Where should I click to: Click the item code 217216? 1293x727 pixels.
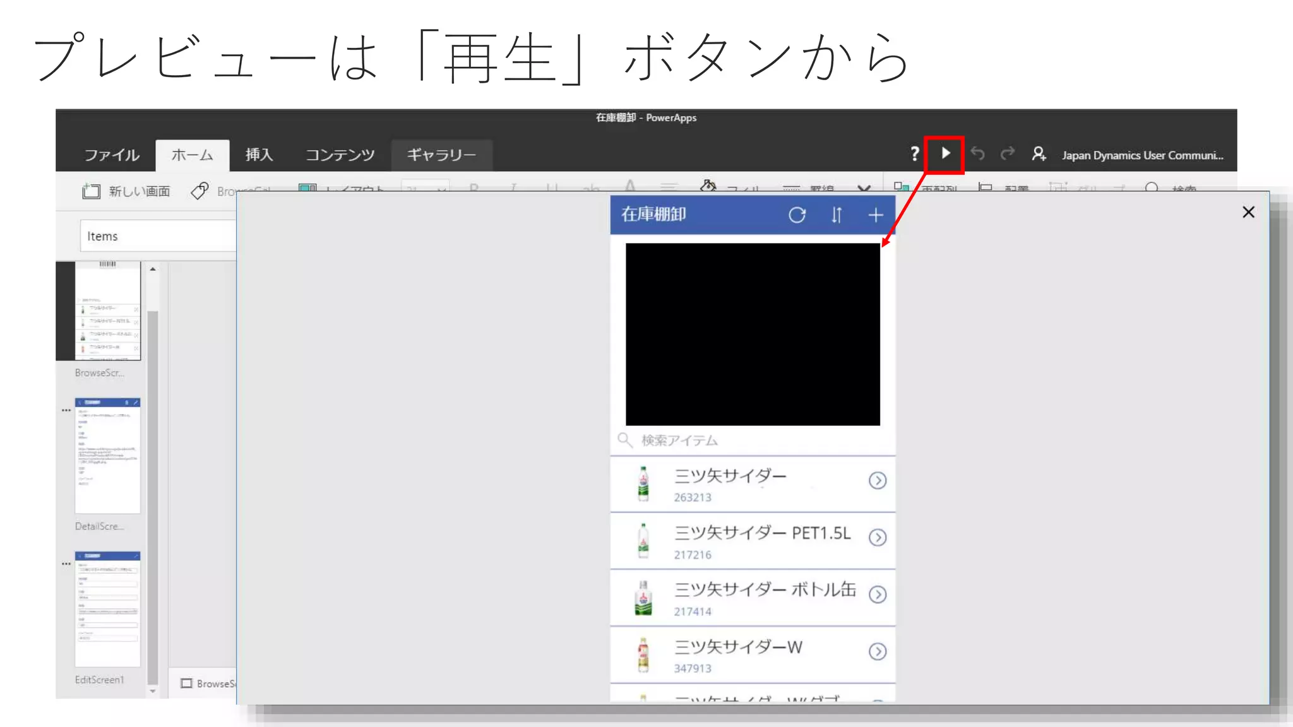click(693, 555)
